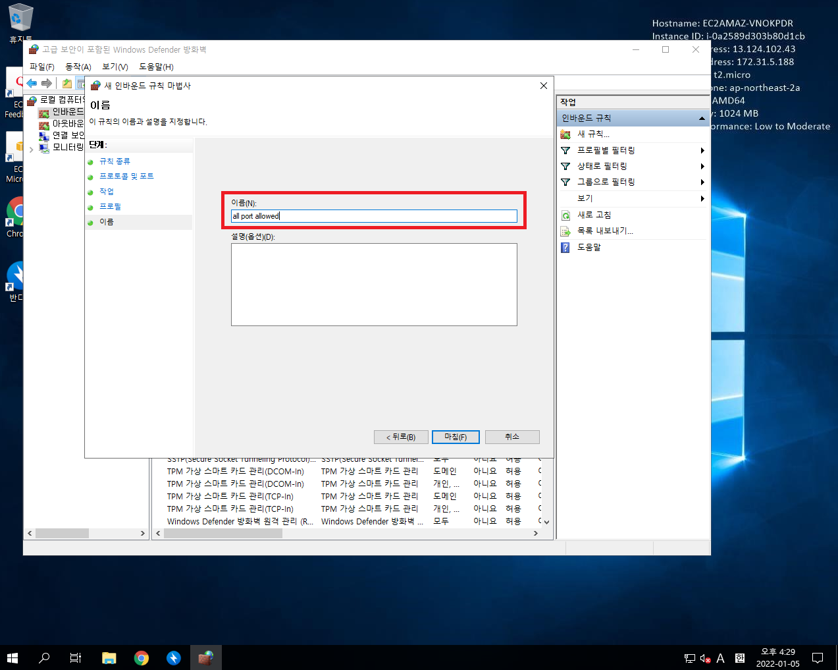The height and width of the screenshot is (670, 838).
Task: Open the 보기(V) menu
Action: pyautogui.click(x=115, y=67)
